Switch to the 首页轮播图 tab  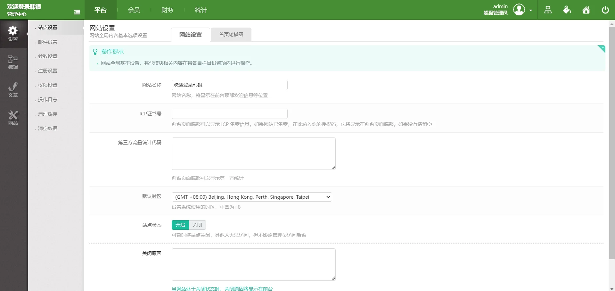click(x=231, y=34)
